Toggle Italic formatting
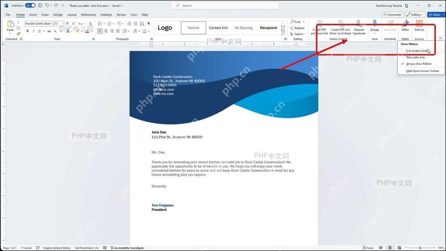This screenshot has width=446, height=251. click(33, 31)
